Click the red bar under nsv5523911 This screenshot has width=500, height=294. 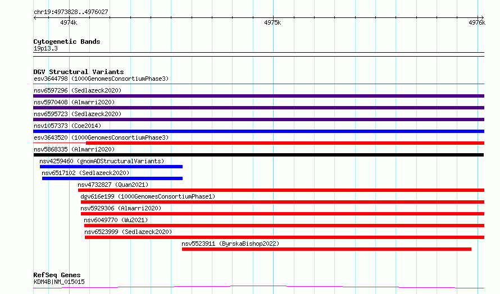point(326,249)
